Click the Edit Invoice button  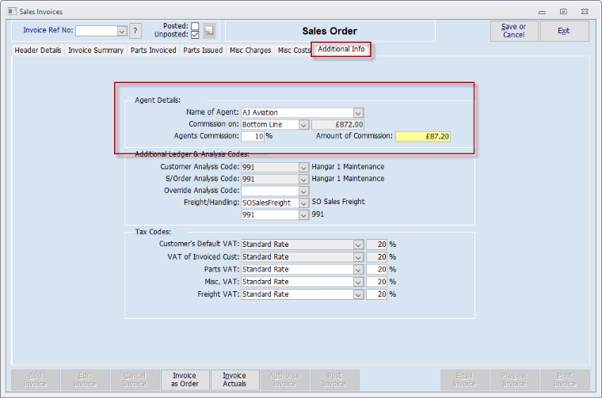click(x=85, y=380)
